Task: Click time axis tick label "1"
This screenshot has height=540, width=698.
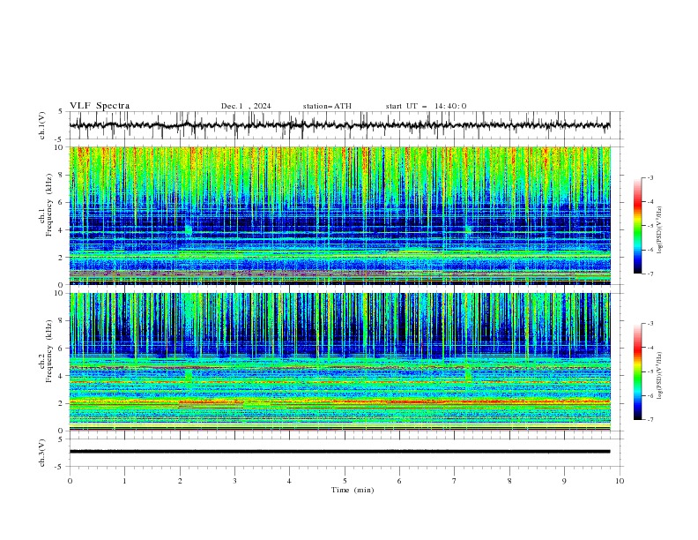Action: point(124,481)
